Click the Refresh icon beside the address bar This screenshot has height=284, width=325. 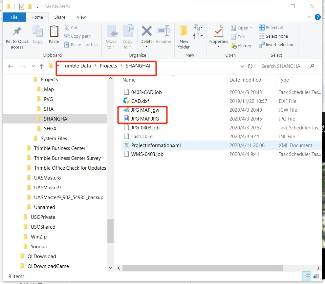click(250, 66)
